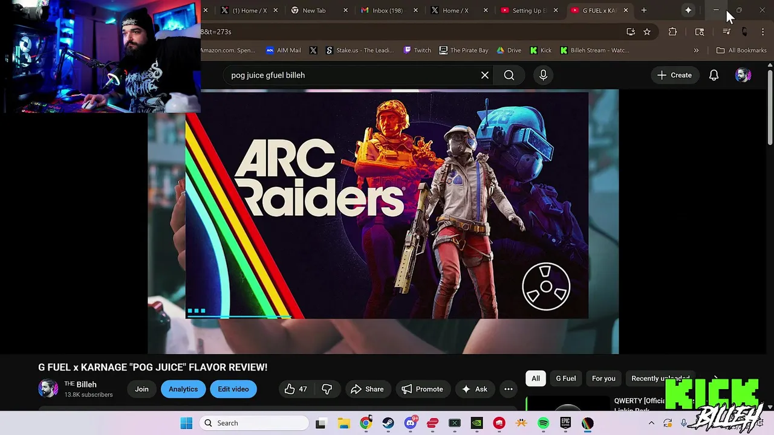Click the Join channel button
774x435 pixels.
point(141,389)
